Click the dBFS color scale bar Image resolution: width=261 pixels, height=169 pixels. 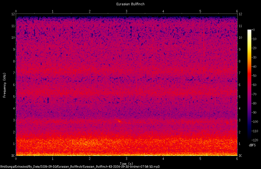click(x=249, y=85)
